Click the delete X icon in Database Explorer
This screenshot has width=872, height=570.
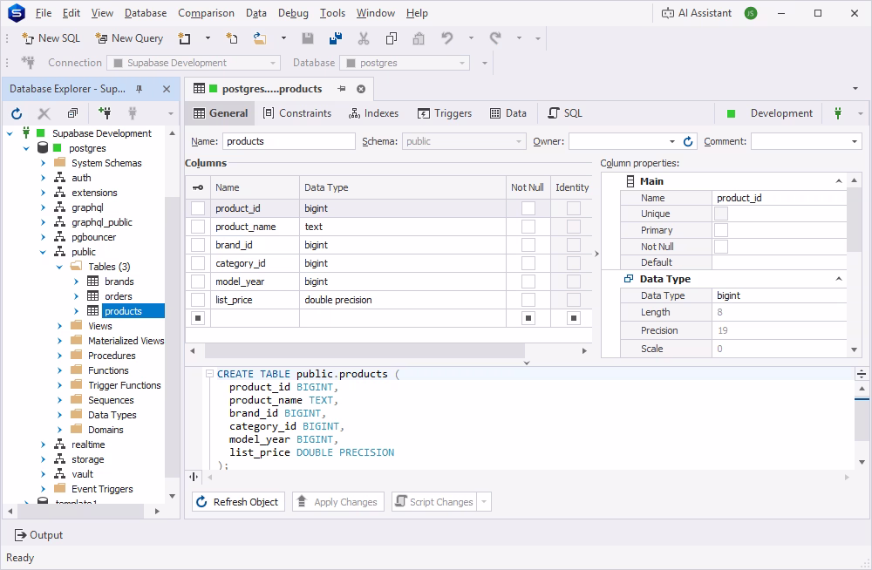tap(44, 113)
